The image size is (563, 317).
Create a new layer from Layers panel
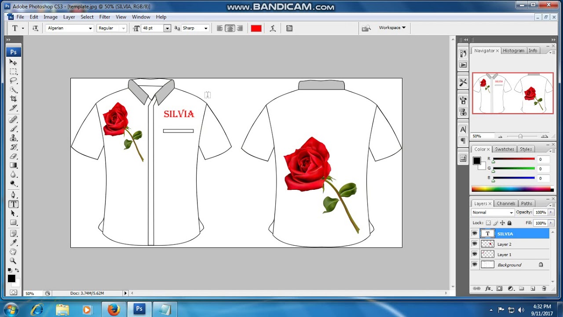pos(533,289)
